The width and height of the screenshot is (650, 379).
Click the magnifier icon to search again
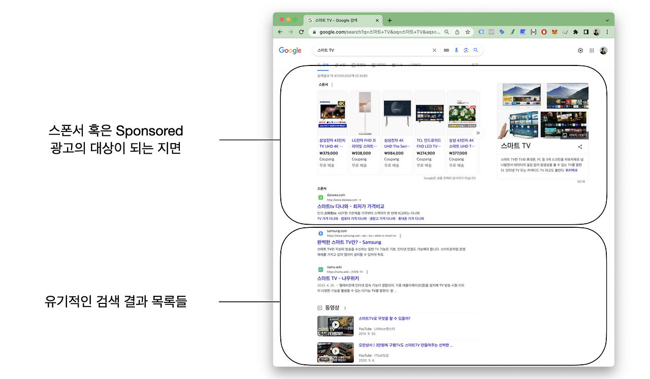pos(475,50)
